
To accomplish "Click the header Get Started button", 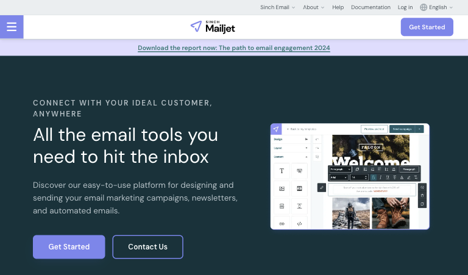I will 427,27.
